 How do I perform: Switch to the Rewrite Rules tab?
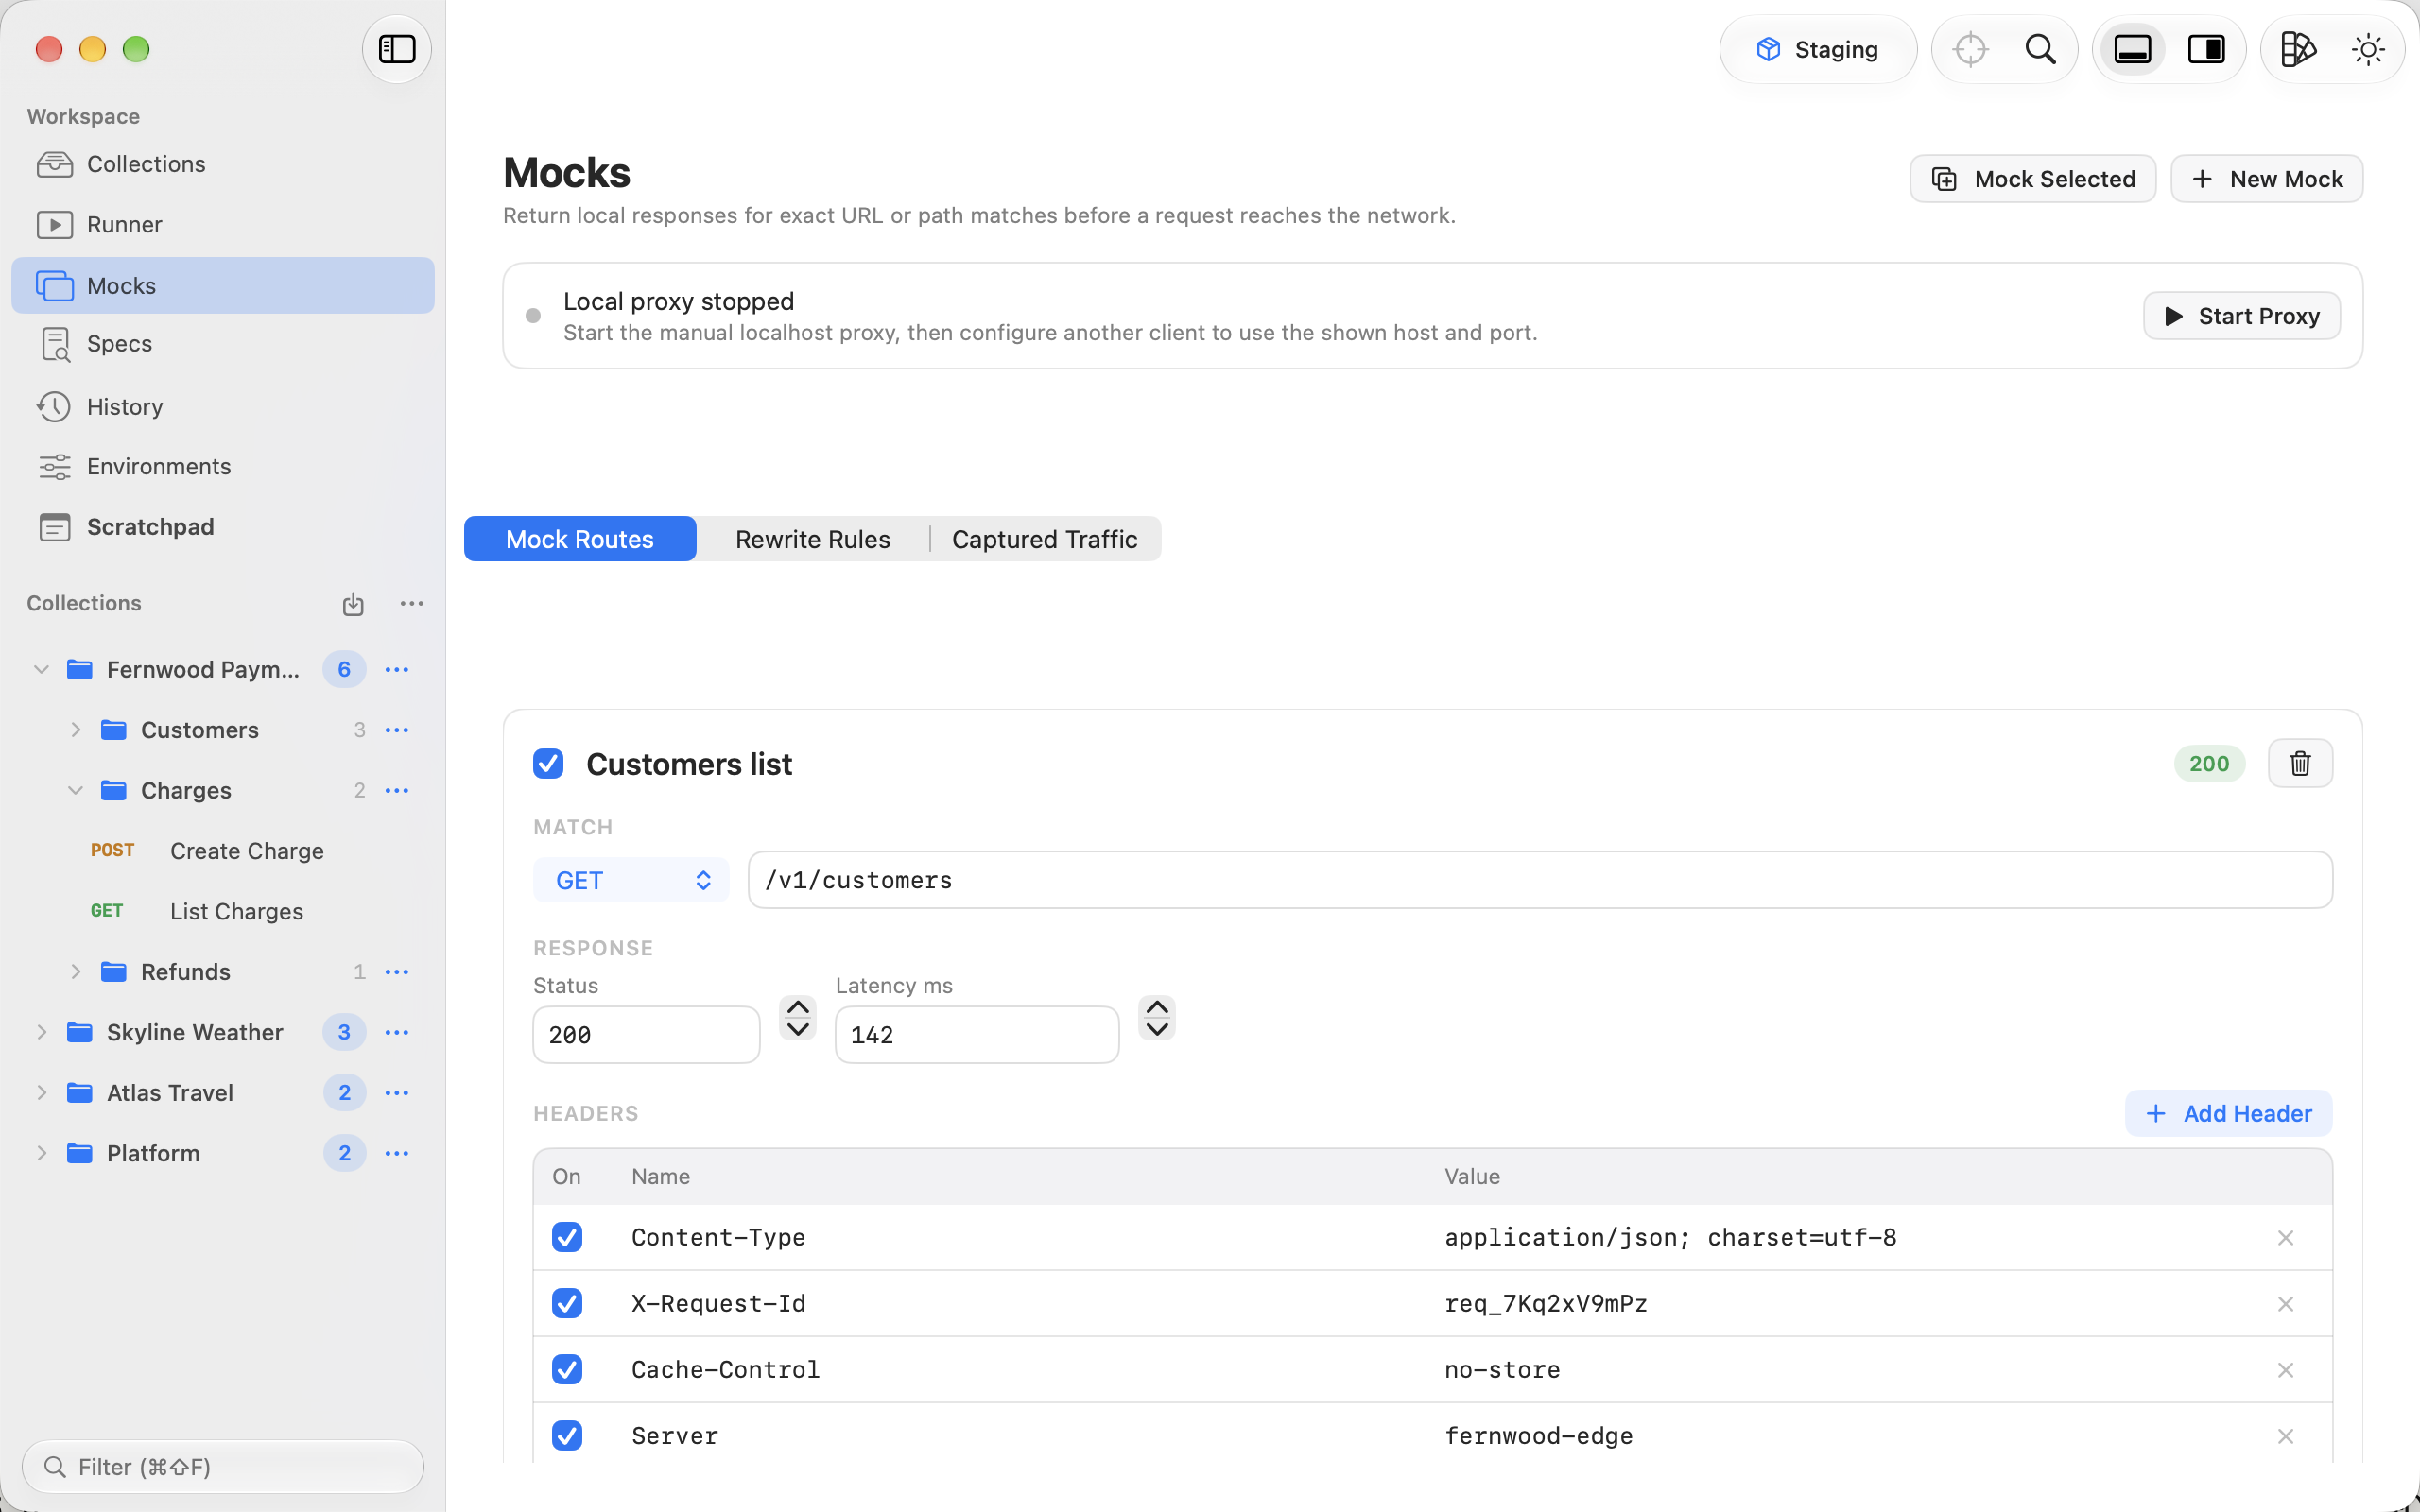(812, 539)
